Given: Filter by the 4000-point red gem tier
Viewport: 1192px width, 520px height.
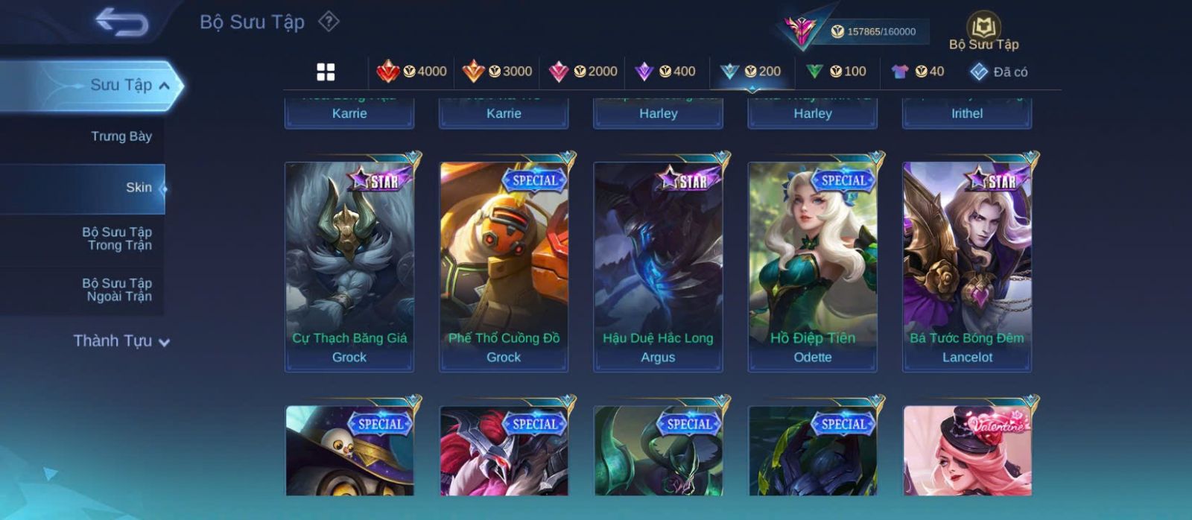Looking at the screenshot, I should coord(412,72).
